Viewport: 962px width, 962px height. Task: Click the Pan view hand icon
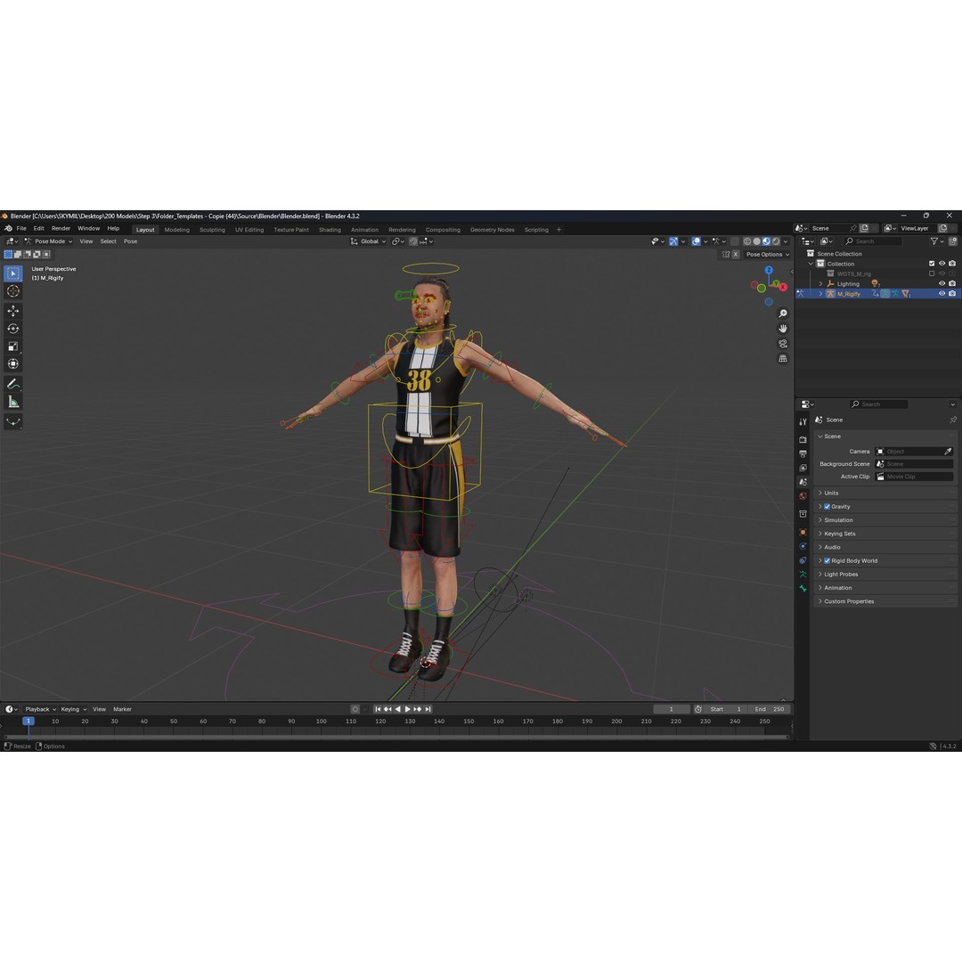783,329
